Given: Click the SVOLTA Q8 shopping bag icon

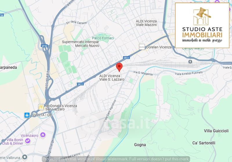Looking at the screenshot, I should click(27, 115).
